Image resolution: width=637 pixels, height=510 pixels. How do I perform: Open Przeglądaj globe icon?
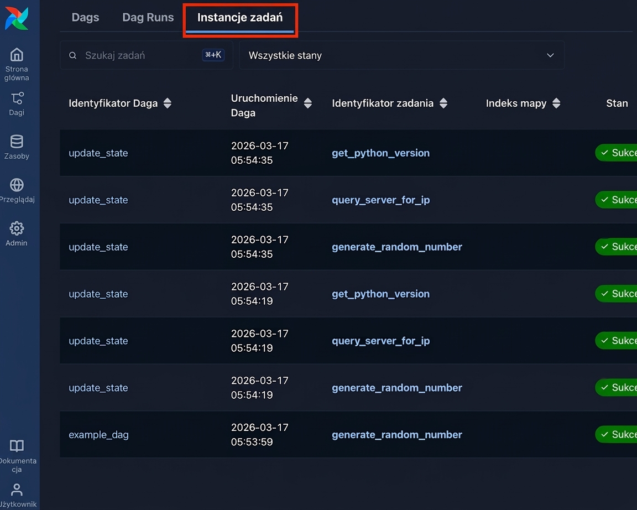17,185
